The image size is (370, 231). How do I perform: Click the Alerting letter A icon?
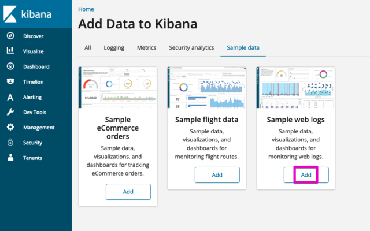[x=10, y=97]
